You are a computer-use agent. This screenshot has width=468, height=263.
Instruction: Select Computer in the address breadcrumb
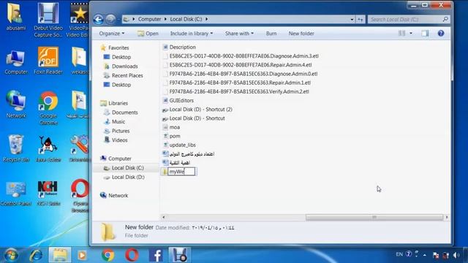pos(149,19)
